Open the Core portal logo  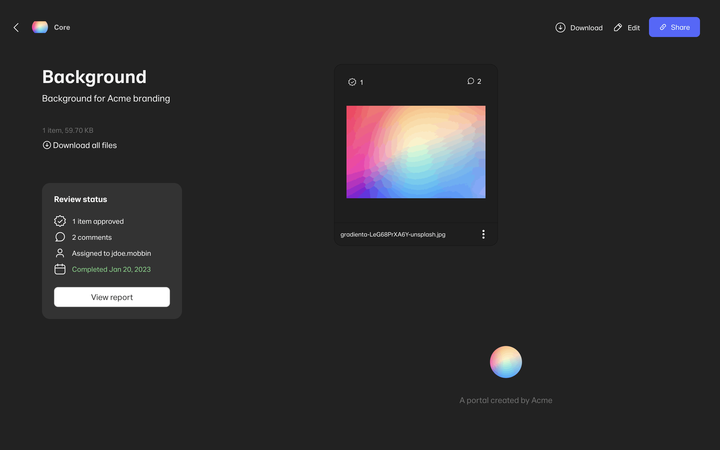click(x=40, y=27)
